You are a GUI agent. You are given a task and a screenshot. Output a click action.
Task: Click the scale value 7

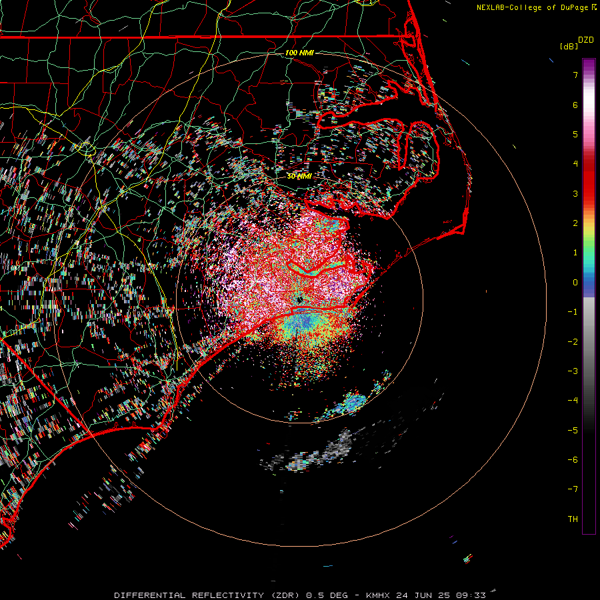click(x=575, y=75)
